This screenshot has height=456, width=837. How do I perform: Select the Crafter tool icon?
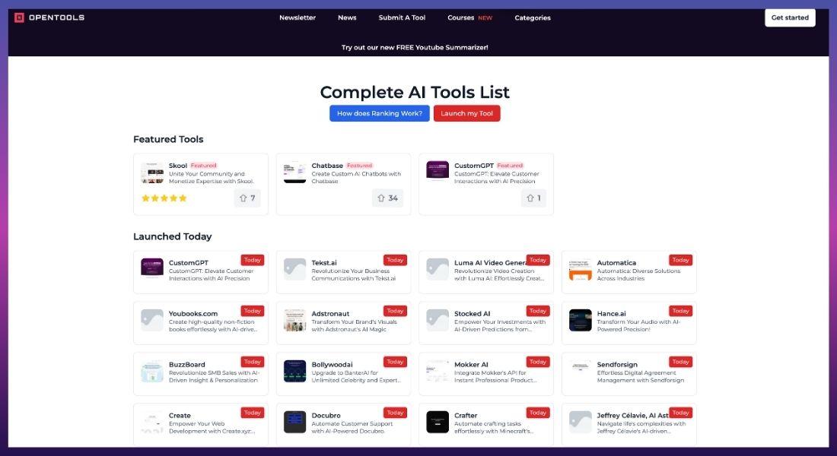point(438,422)
